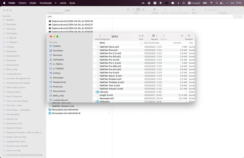Screen dimensions: 244x158
Task: Open Control Center in menu bar
Action: pos(221,3)
